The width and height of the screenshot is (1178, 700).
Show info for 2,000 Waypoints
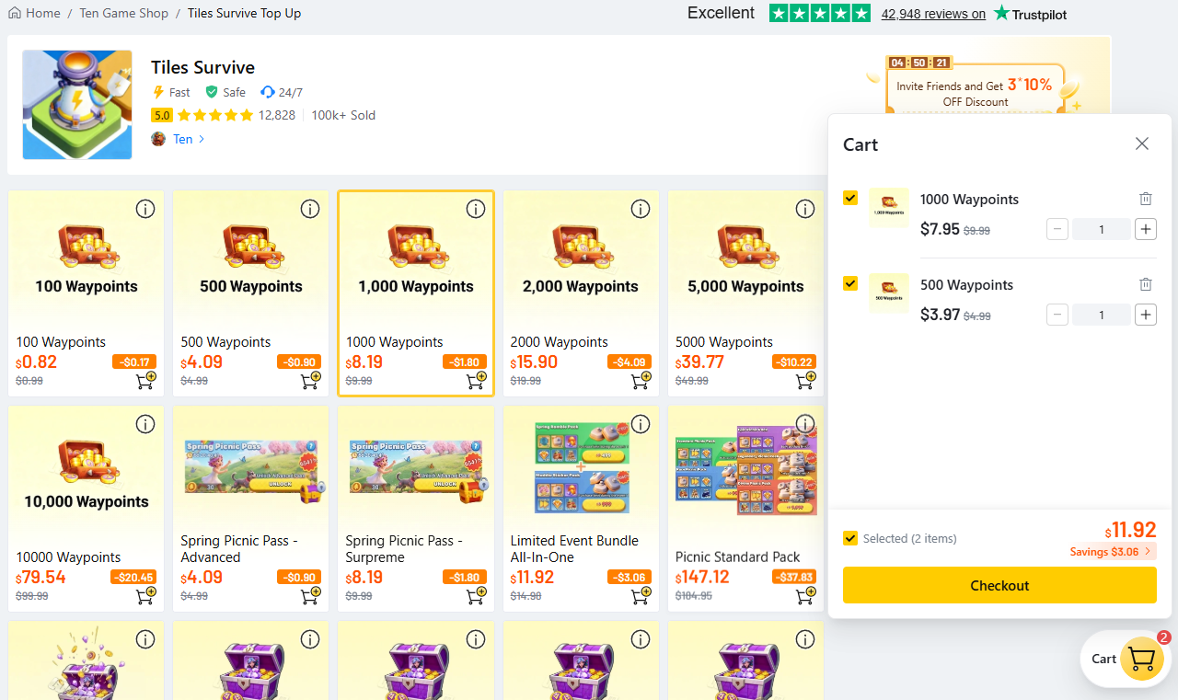tap(641, 210)
